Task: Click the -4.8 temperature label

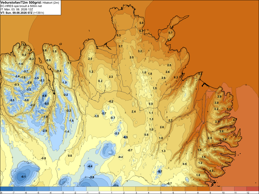Action: pos(44,96)
